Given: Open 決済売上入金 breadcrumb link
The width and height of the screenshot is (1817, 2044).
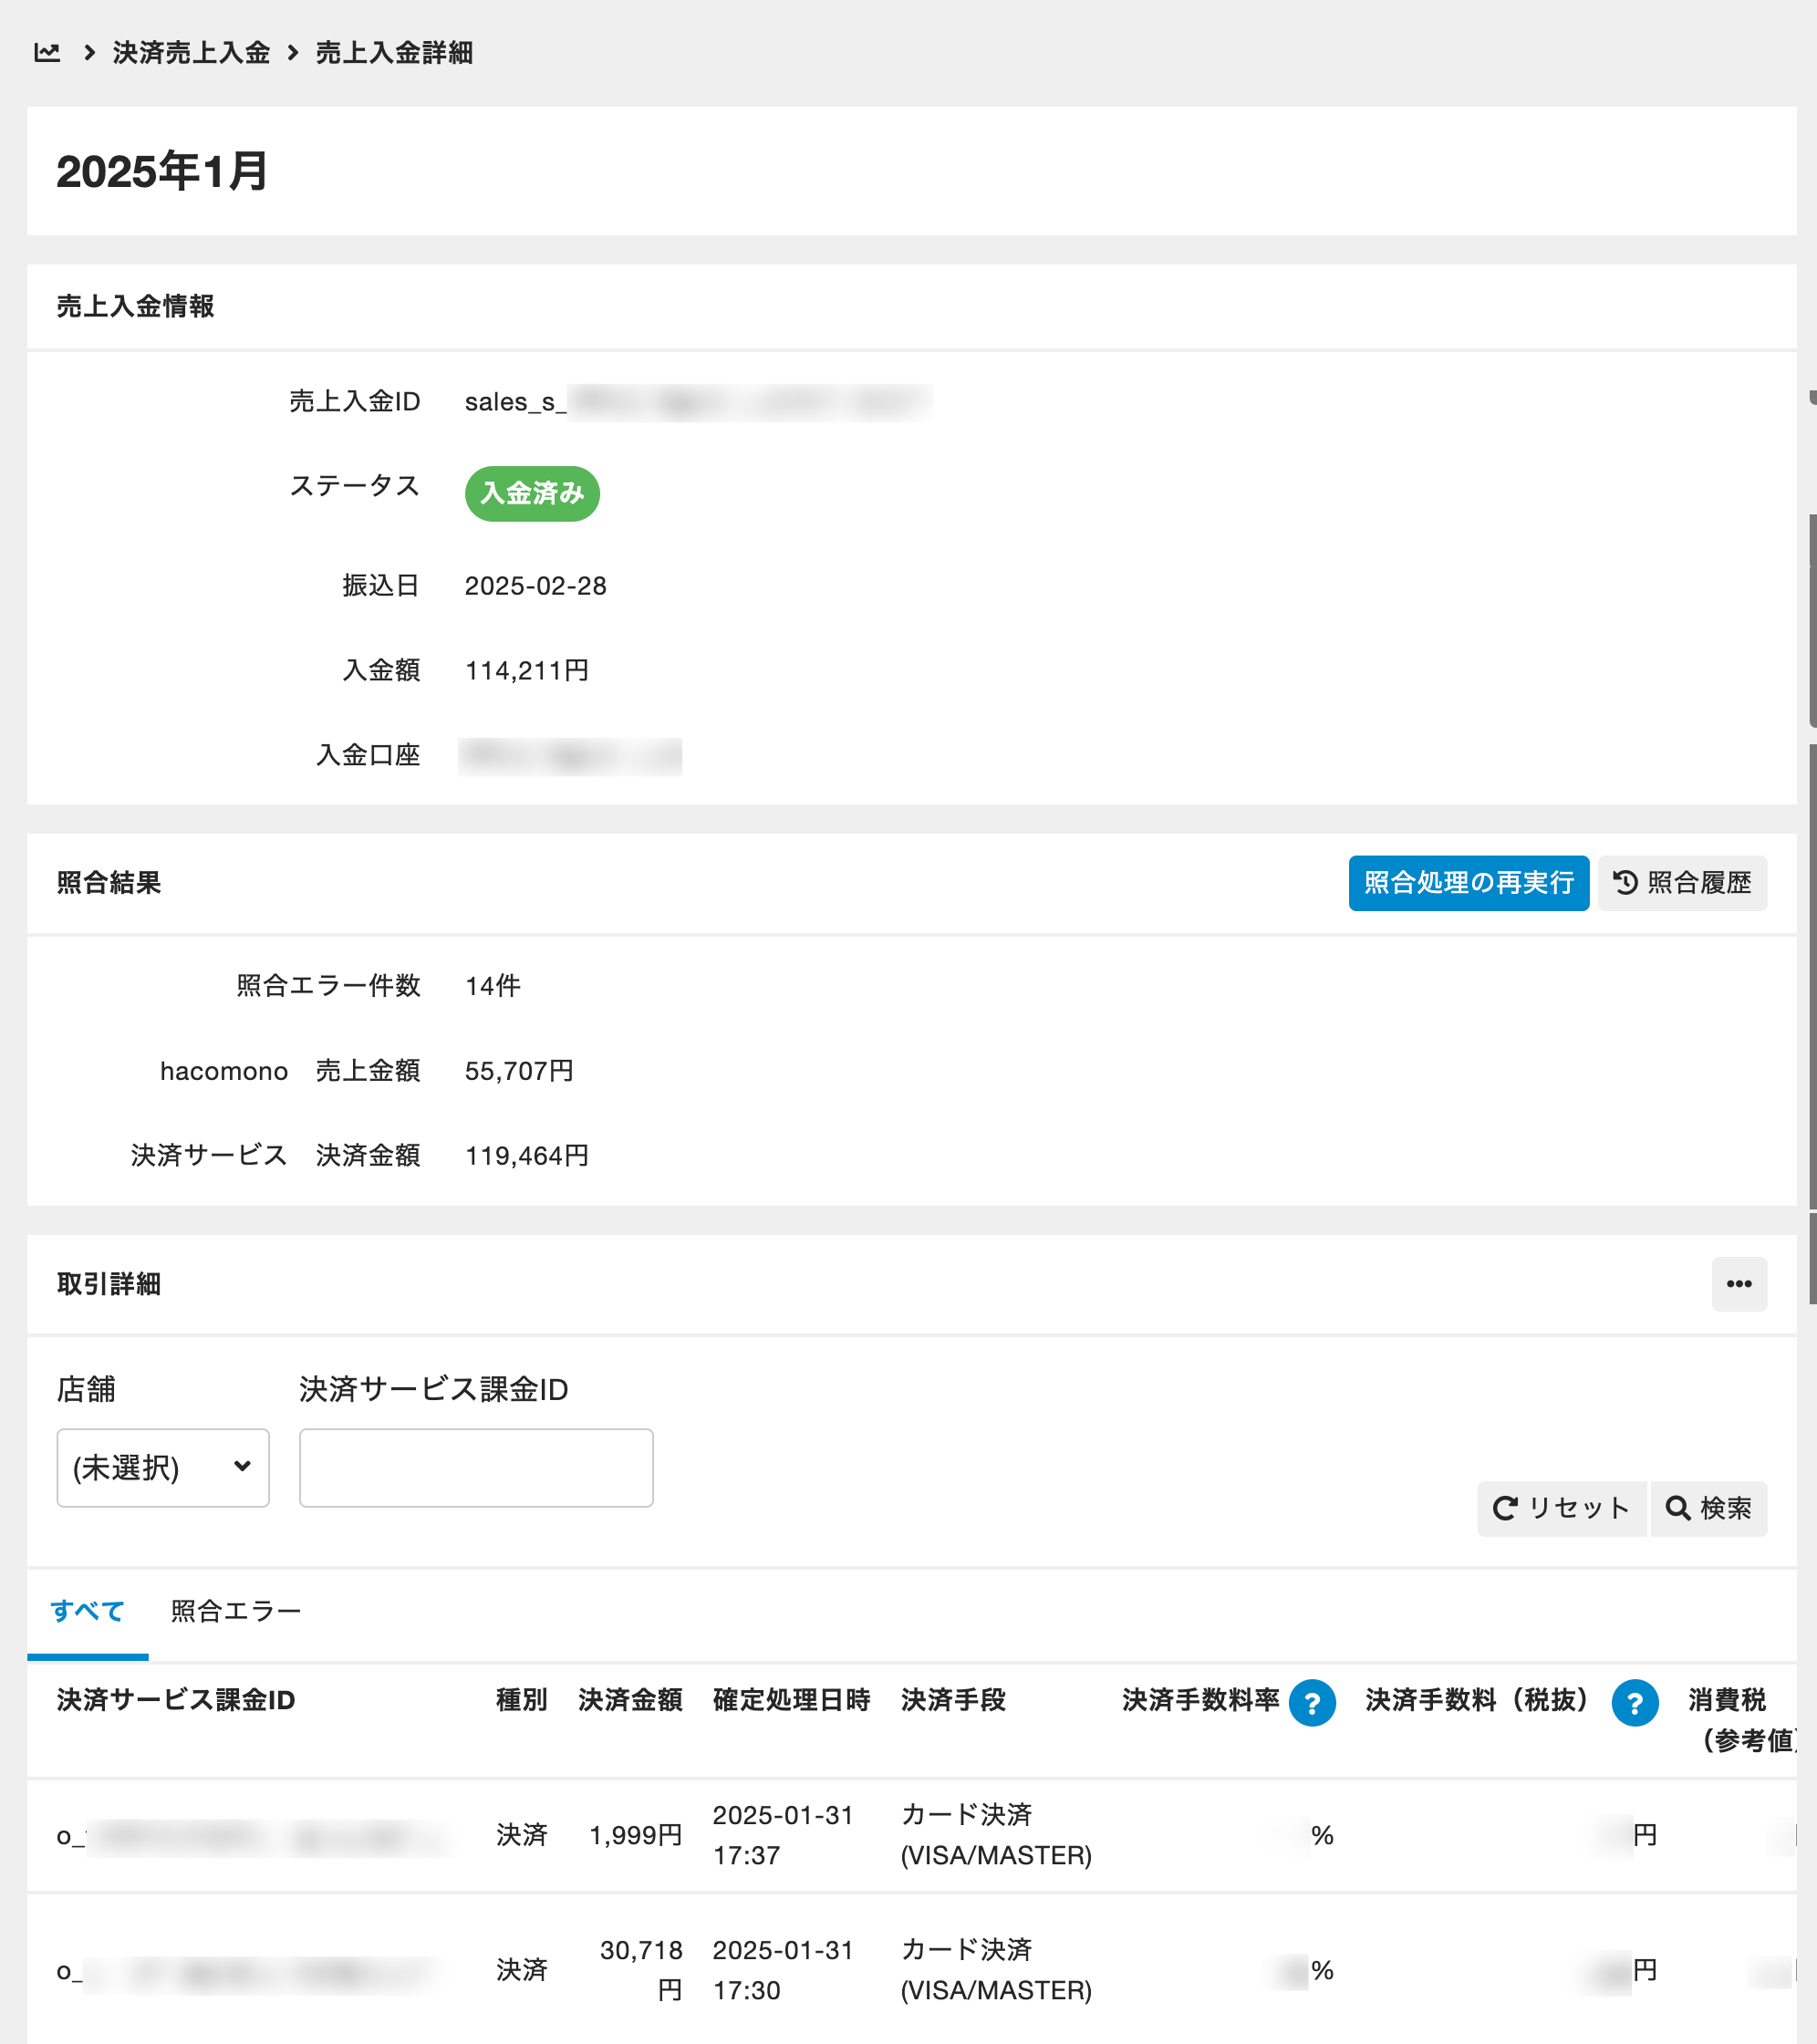Looking at the screenshot, I should pos(191,52).
